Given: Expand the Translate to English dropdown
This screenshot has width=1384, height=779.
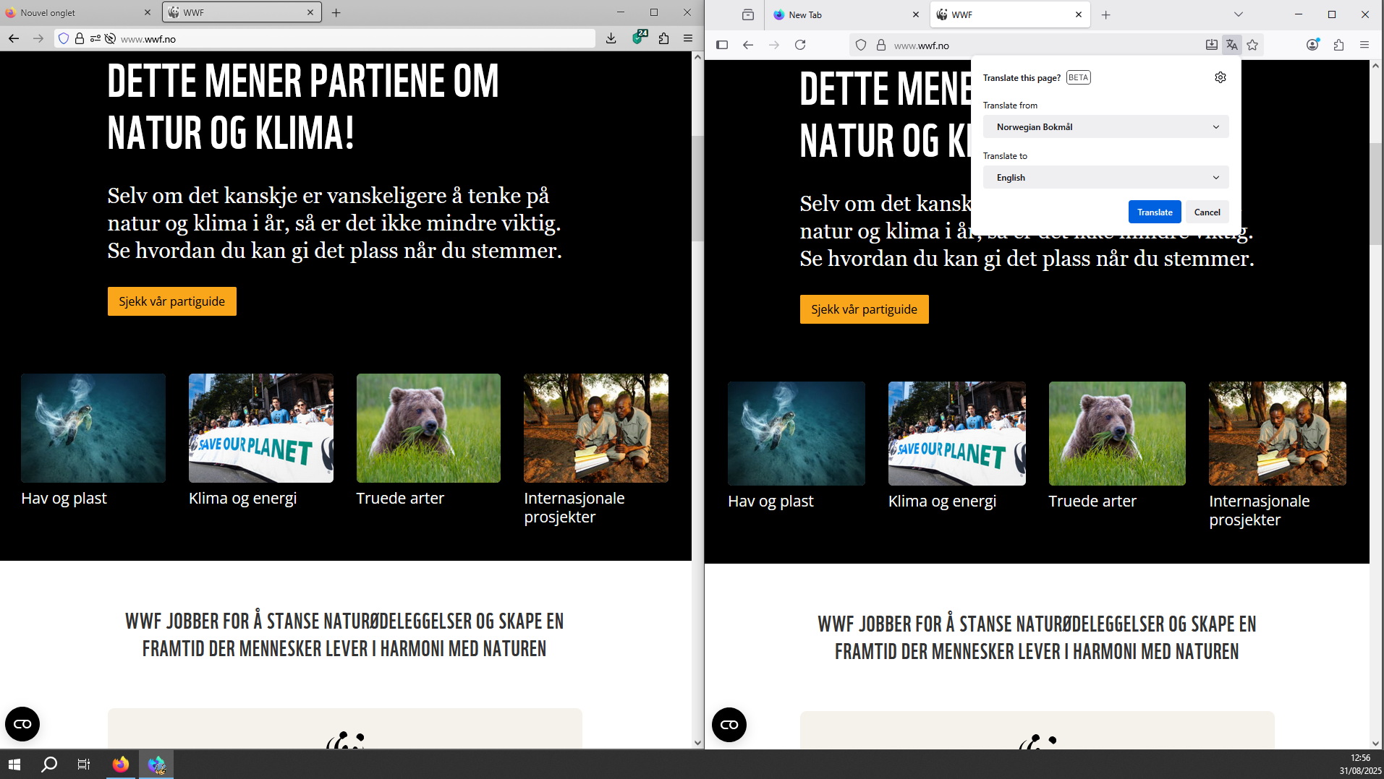Looking at the screenshot, I should click(x=1105, y=178).
